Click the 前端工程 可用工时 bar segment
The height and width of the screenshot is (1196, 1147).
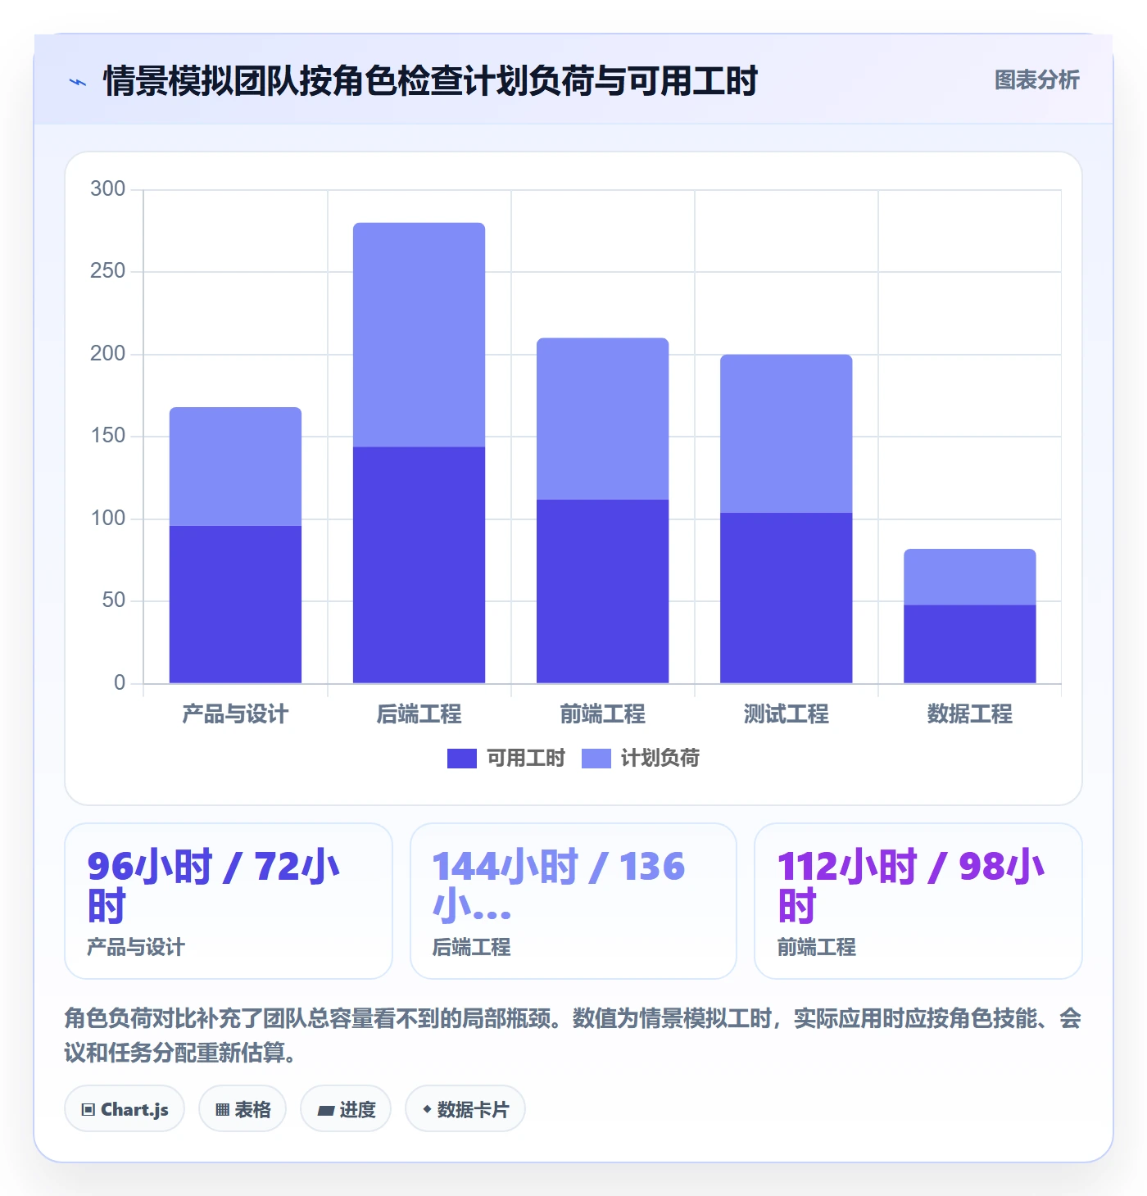[x=602, y=591]
